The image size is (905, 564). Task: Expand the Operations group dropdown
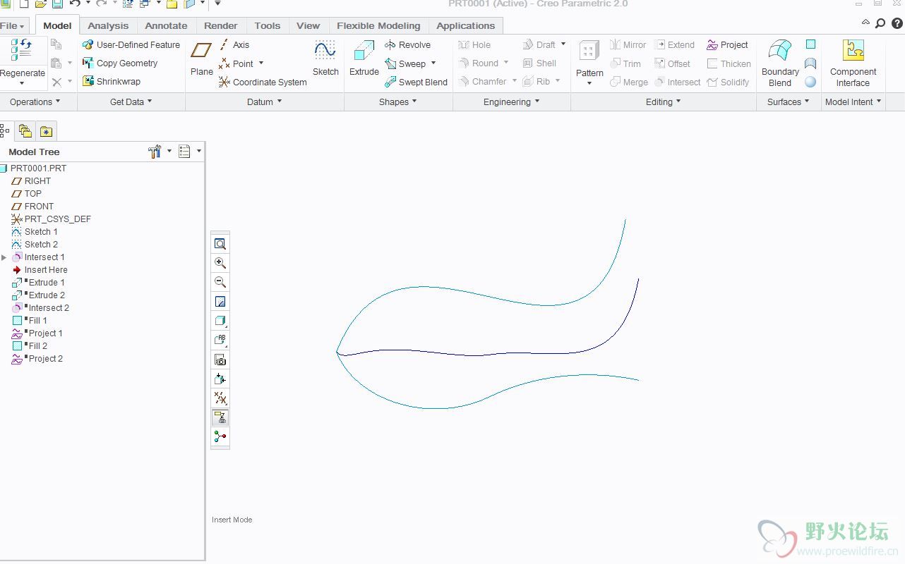(35, 102)
